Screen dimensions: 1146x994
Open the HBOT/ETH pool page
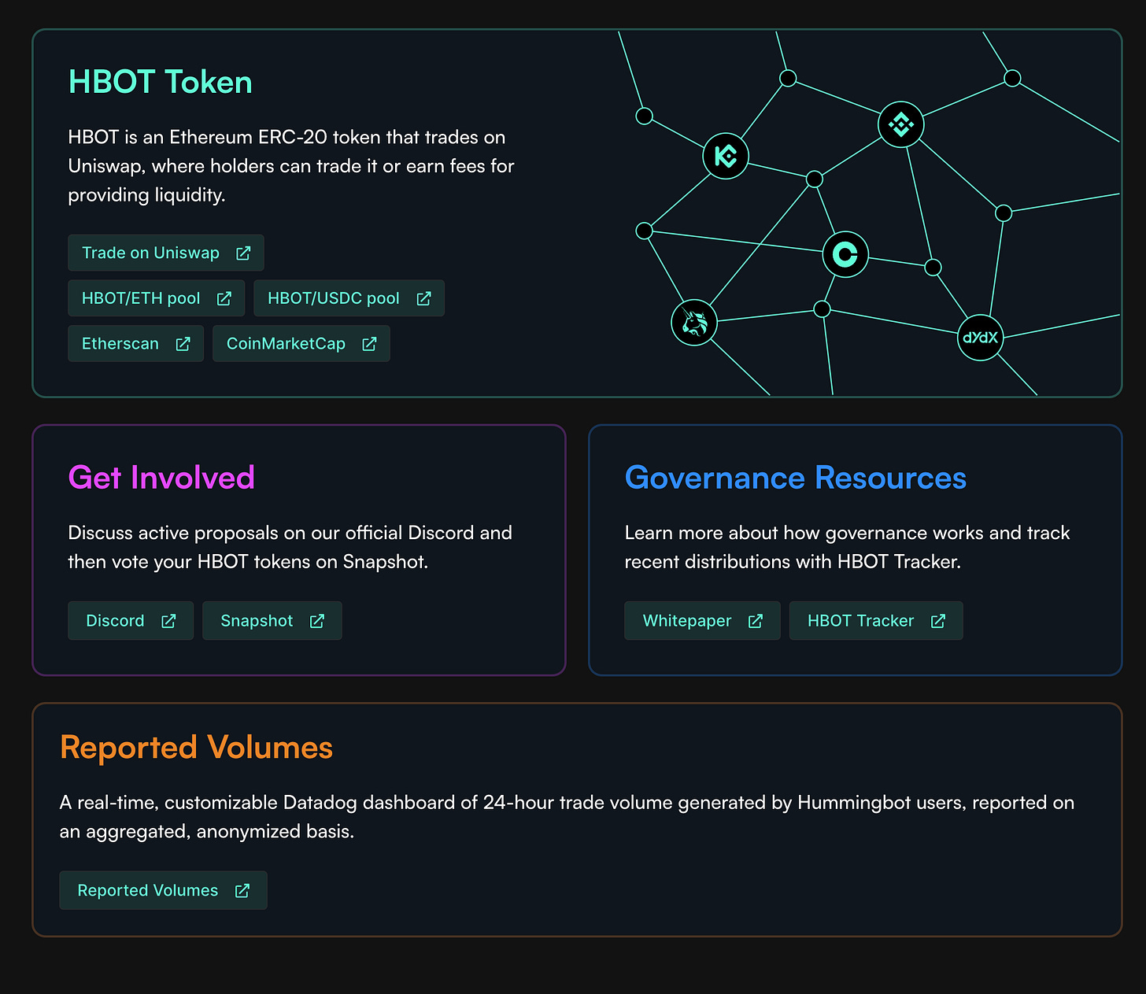pyautogui.click(x=155, y=297)
